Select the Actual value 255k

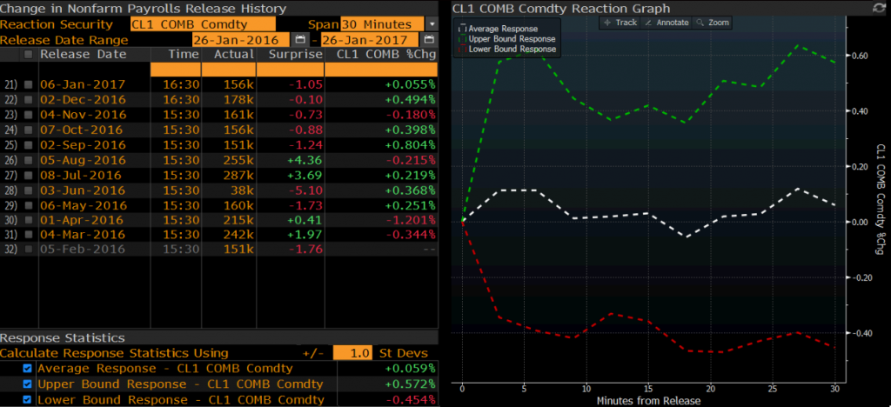[x=238, y=160]
